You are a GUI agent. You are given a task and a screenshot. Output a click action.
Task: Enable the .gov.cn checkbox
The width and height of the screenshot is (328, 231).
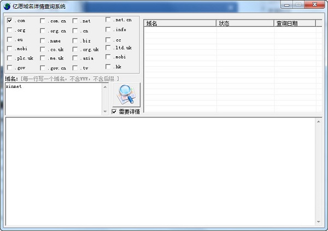pyautogui.click(x=43, y=68)
